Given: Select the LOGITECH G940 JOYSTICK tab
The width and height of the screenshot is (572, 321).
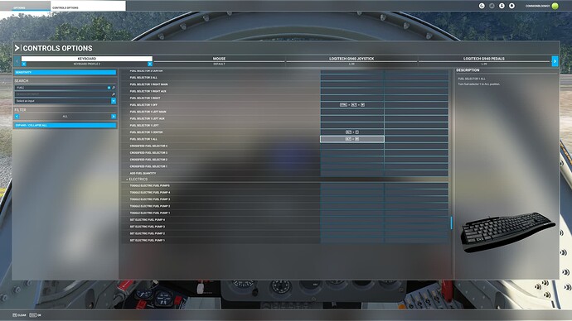Looking at the screenshot, I should [351, 58].
